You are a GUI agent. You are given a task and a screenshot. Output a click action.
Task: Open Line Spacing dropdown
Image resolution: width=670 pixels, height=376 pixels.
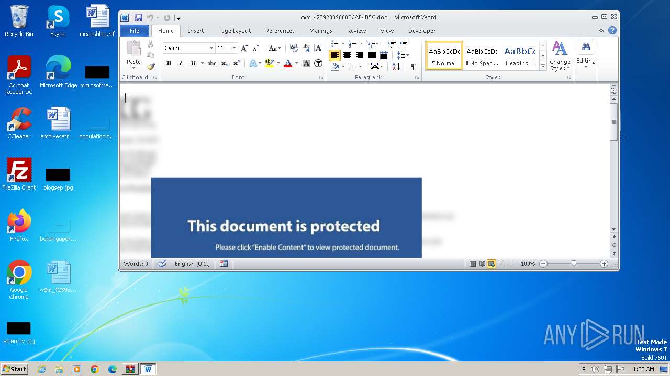tap(403, 55)
